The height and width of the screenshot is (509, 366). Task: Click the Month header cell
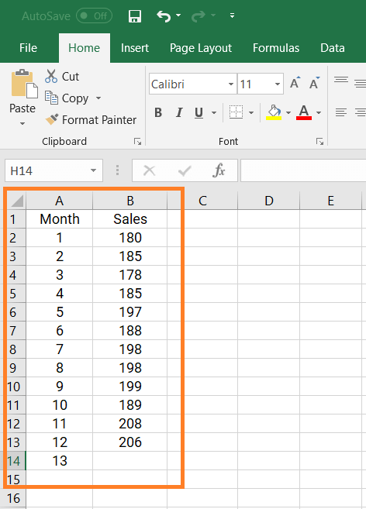pos(60,219)
